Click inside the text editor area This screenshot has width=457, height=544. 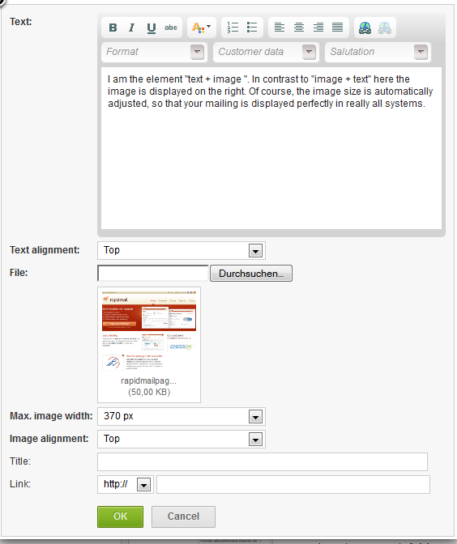(x=271, y=148)
